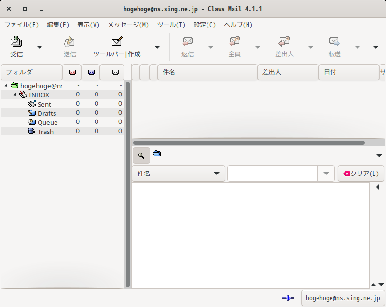Click the folder pane vertical scrollbar
The height and width of the screenshot is (307, 386).
(x=128, y=185)
